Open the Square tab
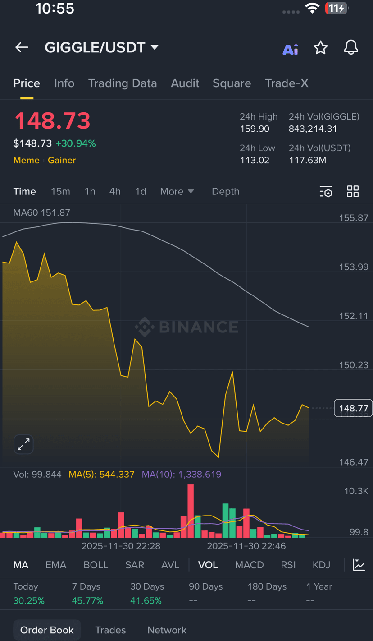373x641 pixels. (x=232, y=83)
